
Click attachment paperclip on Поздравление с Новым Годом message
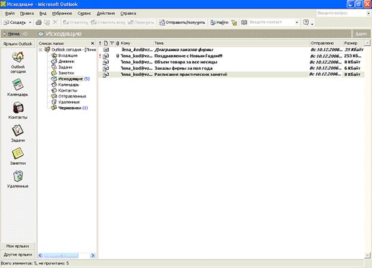pyautogui.click(x=118, y=56)
